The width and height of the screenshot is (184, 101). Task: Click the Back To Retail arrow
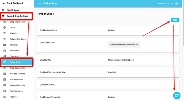pos(4,3)
